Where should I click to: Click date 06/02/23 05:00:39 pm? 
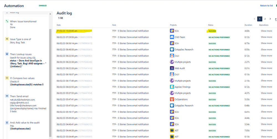pos(67,118)
